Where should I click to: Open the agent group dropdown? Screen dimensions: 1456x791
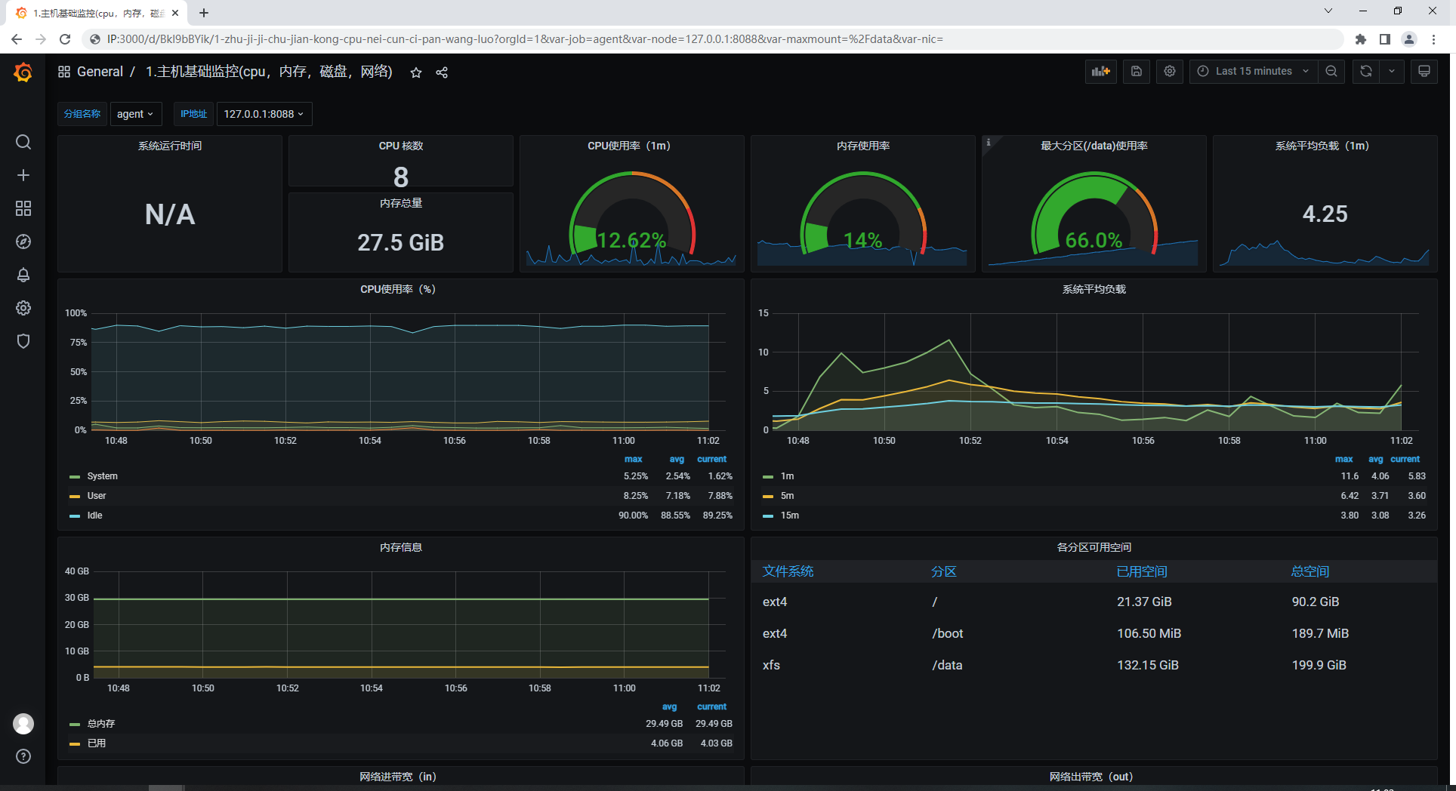click(135, 114)
